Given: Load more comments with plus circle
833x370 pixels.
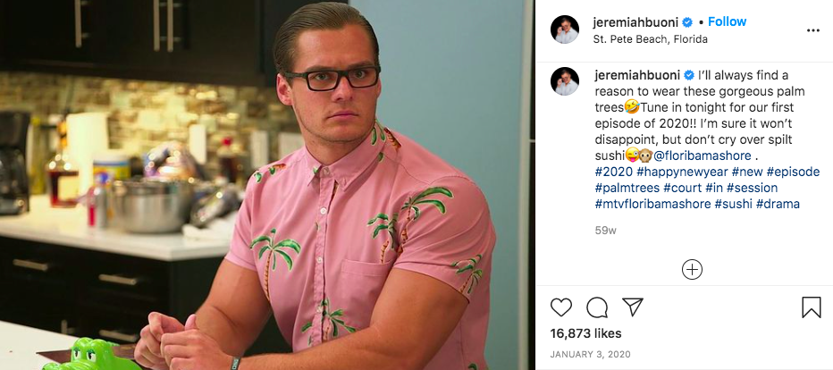Looking at the screenshot, I should click(x=692, y=270).
